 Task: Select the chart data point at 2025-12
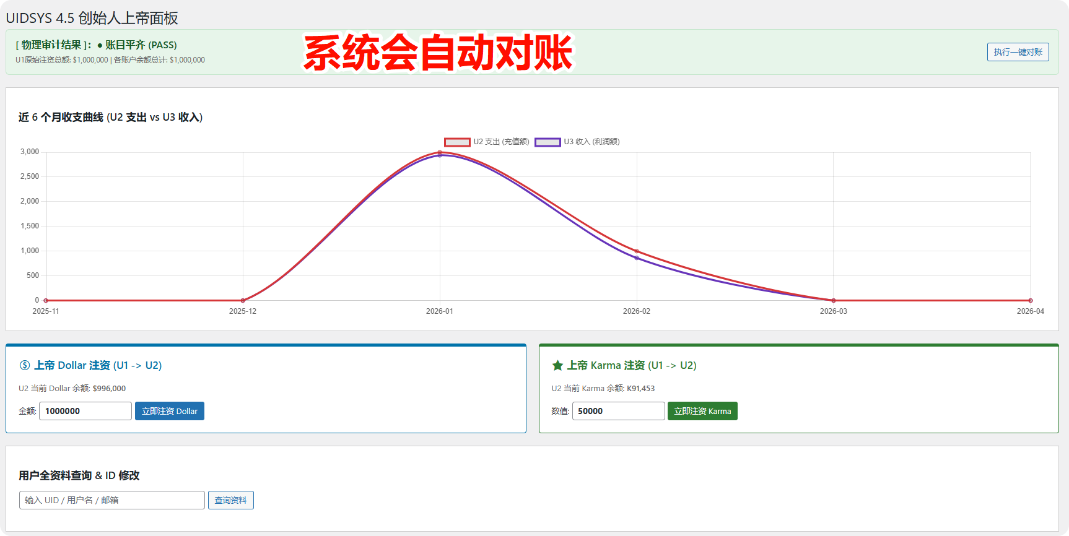[x=243, y=300]
